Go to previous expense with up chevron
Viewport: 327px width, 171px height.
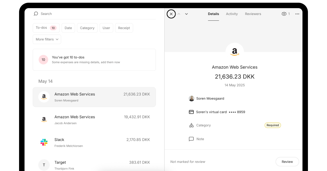[x=179, y=14]
